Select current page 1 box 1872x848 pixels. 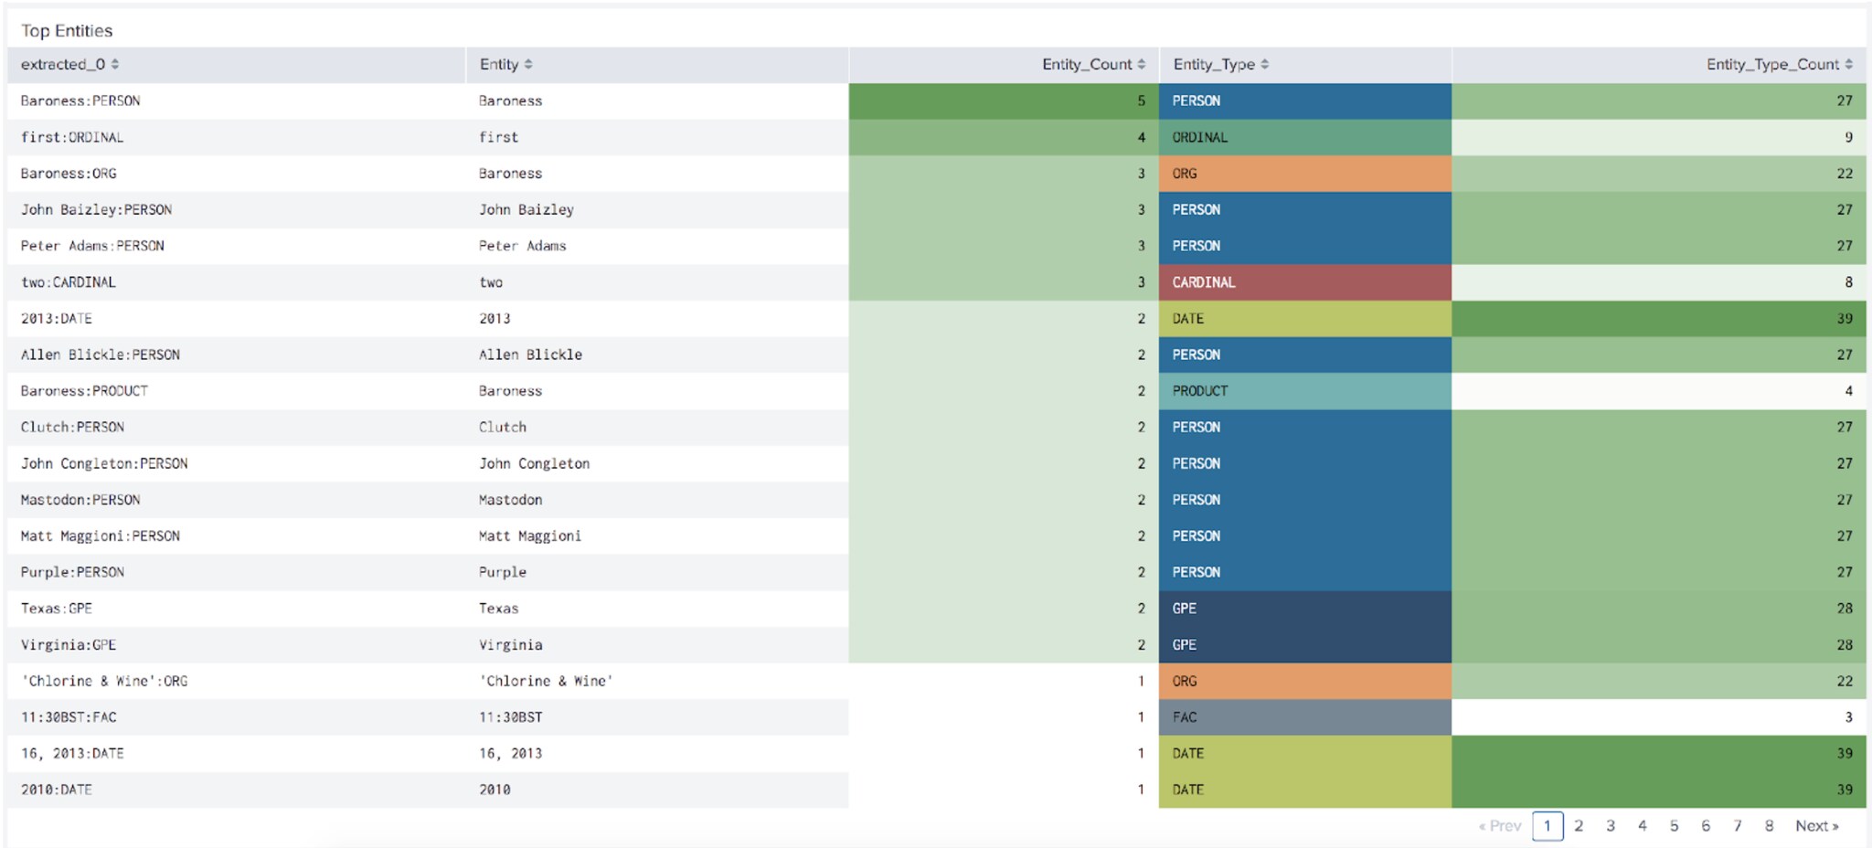pyautogui.click(x=1548, y=826)
